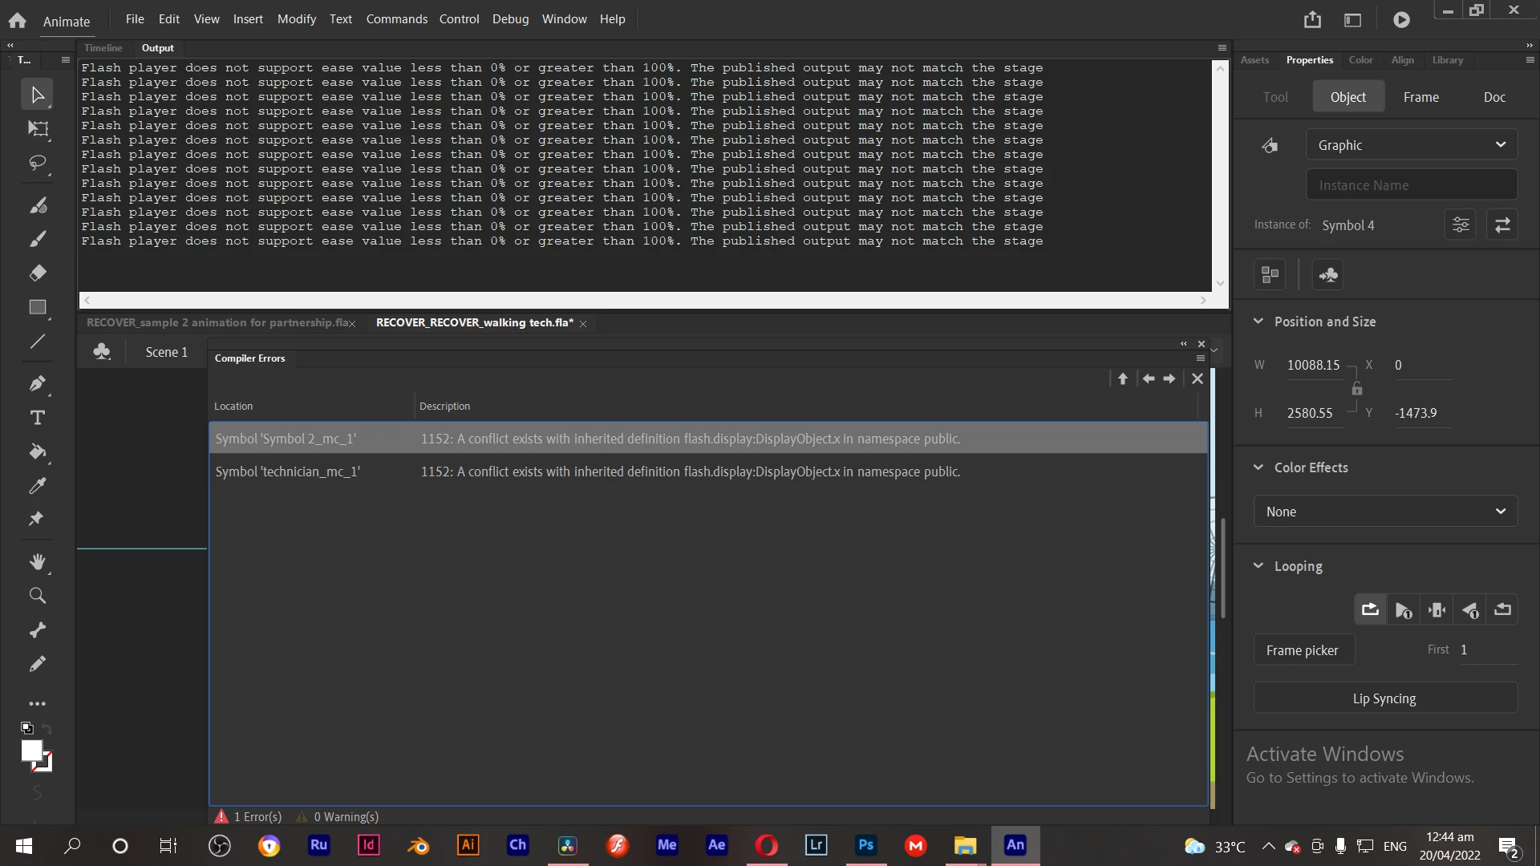Enable Play Once looping option

pyautogui.click(x=1403, y=610)
